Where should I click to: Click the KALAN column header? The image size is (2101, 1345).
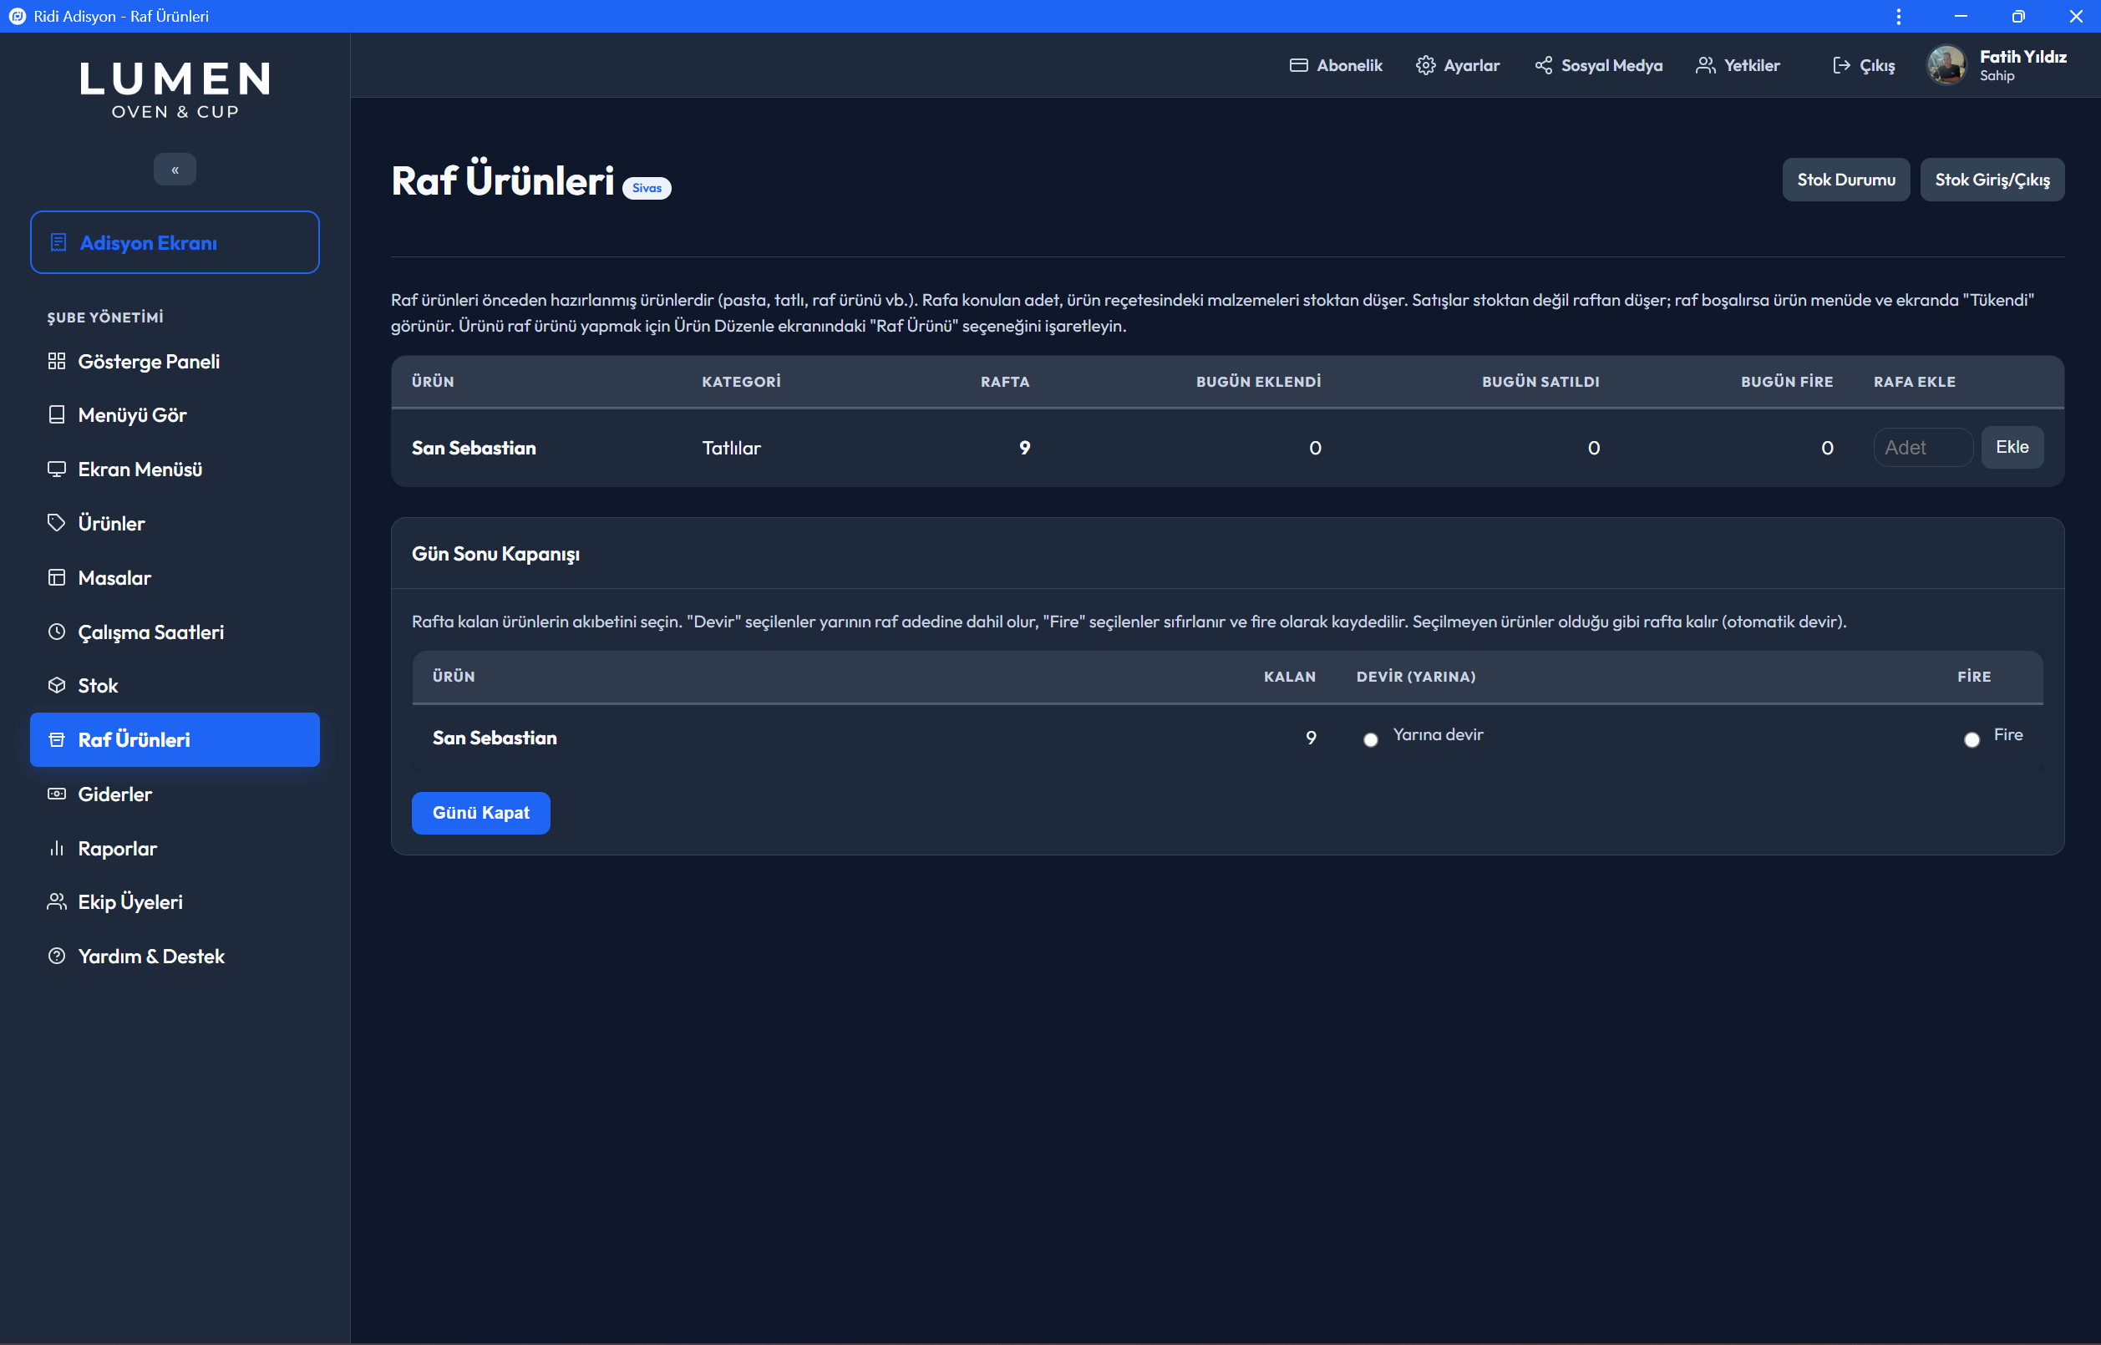[x=1290, y=677]
